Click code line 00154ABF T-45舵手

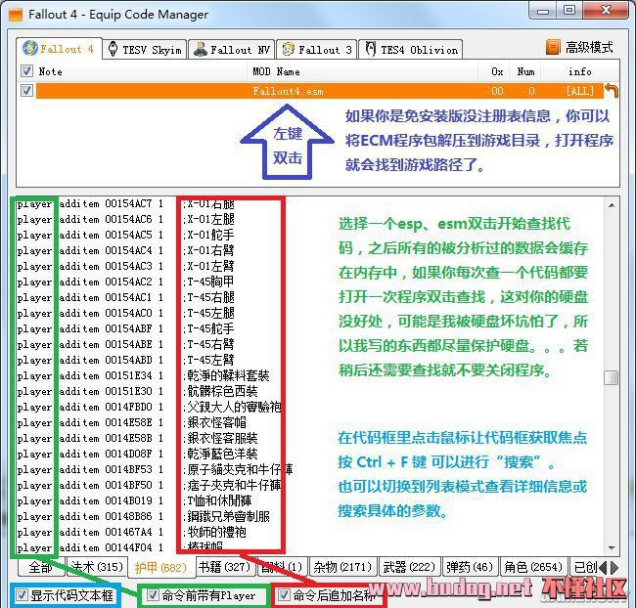tap(126, 328)
